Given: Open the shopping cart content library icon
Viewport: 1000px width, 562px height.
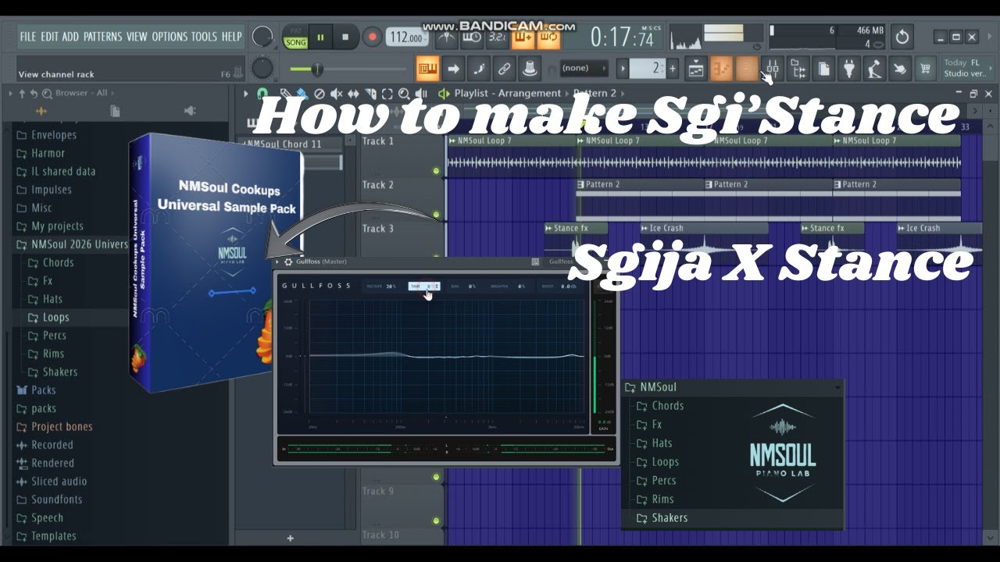Looking at the screenshot, I should click(x=926, y=69).
